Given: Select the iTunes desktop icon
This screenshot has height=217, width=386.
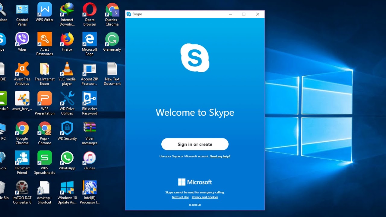Looking at the screenshot, I should [90, 161].
